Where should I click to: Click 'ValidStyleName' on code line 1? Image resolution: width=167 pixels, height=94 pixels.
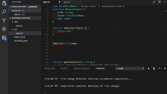point(68,6)
